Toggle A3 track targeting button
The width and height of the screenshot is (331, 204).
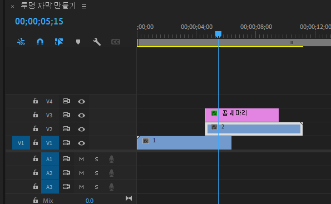click(x=50, y=187)
